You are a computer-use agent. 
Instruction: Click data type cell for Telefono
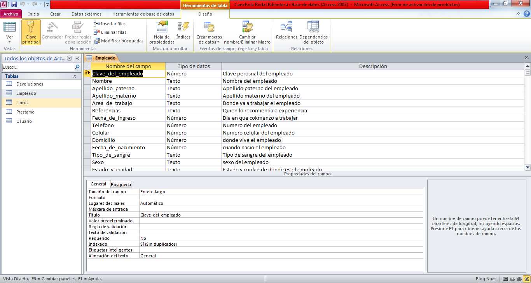click(x=193, y=125)
